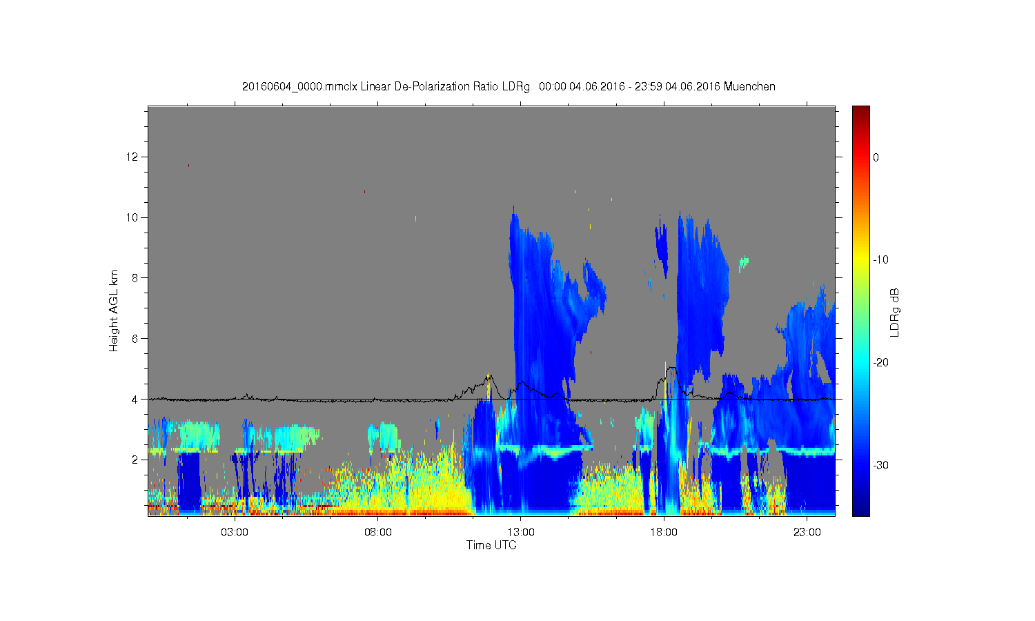Click the plot title text starting with 20160604_0000.mmclx

point(509,87)
